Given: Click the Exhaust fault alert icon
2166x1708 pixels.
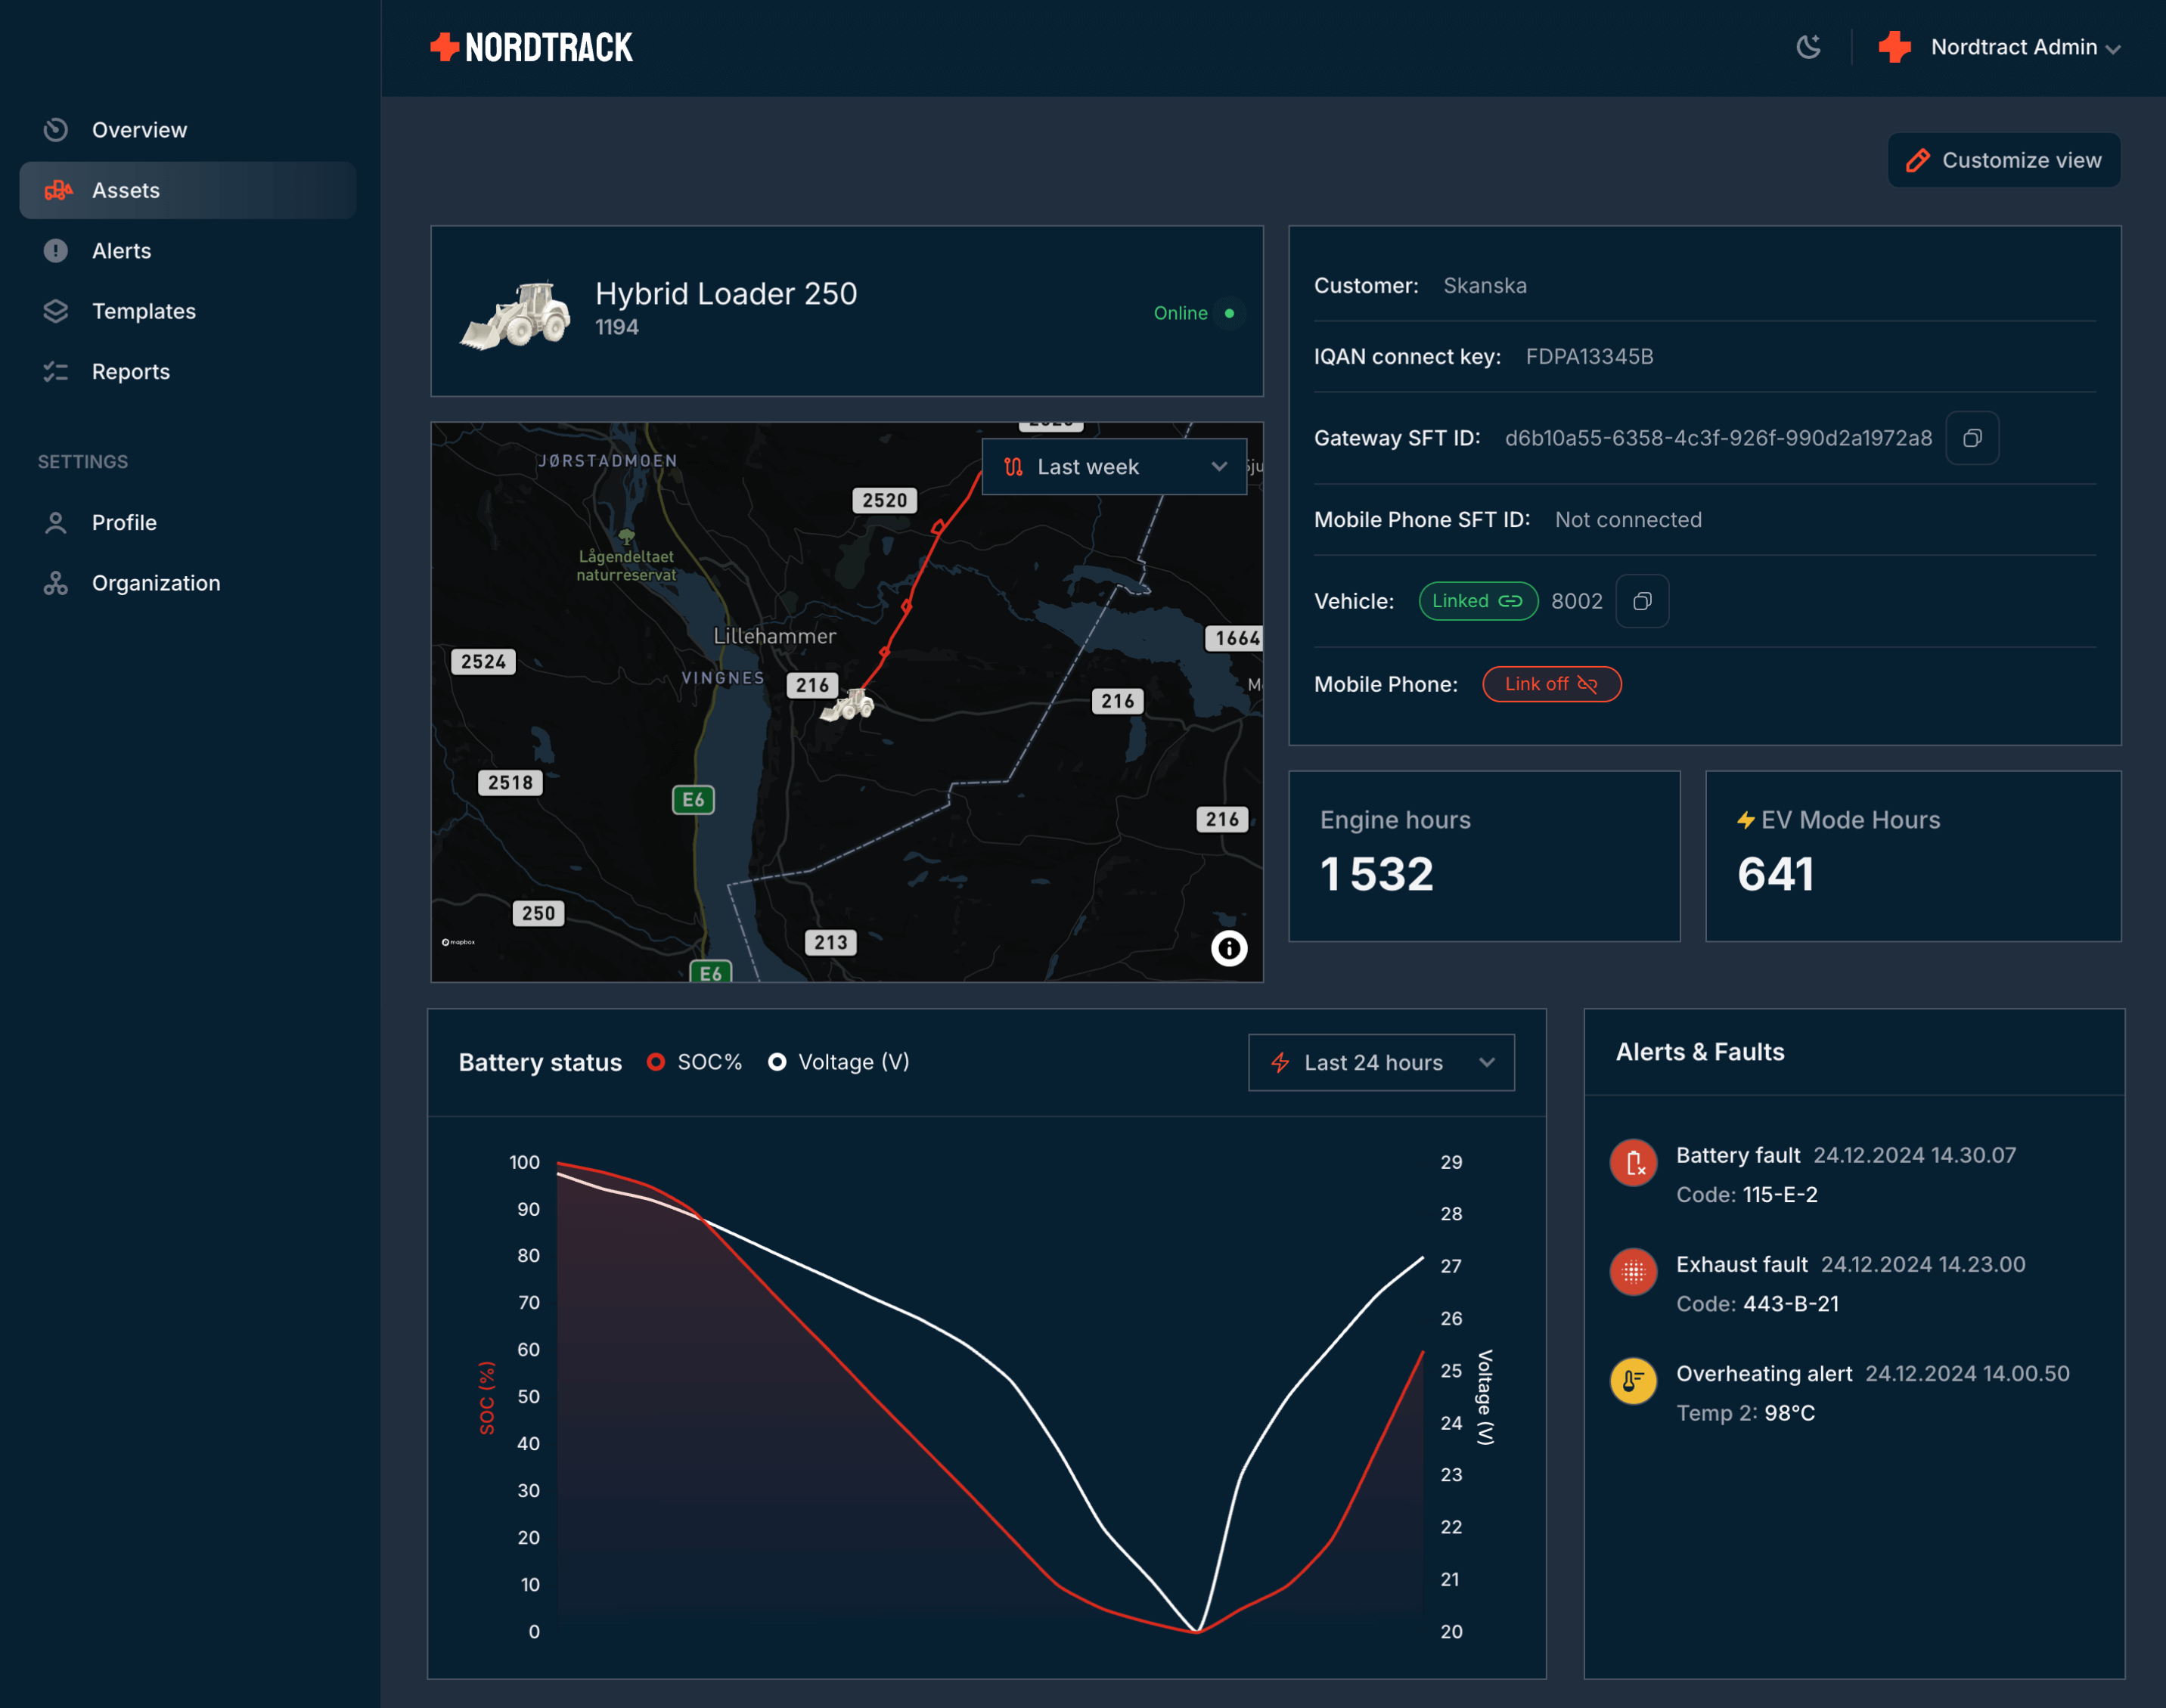Looking at the screenshot, I should (1634, 1272).
